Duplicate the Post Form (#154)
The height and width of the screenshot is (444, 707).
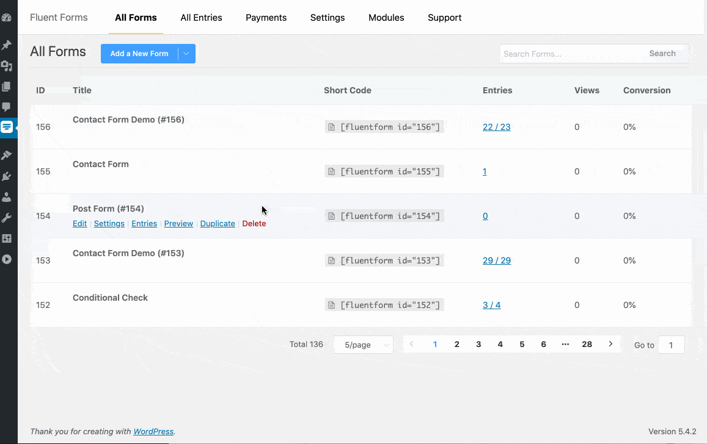pyautogui.click(x=218, y=224)
